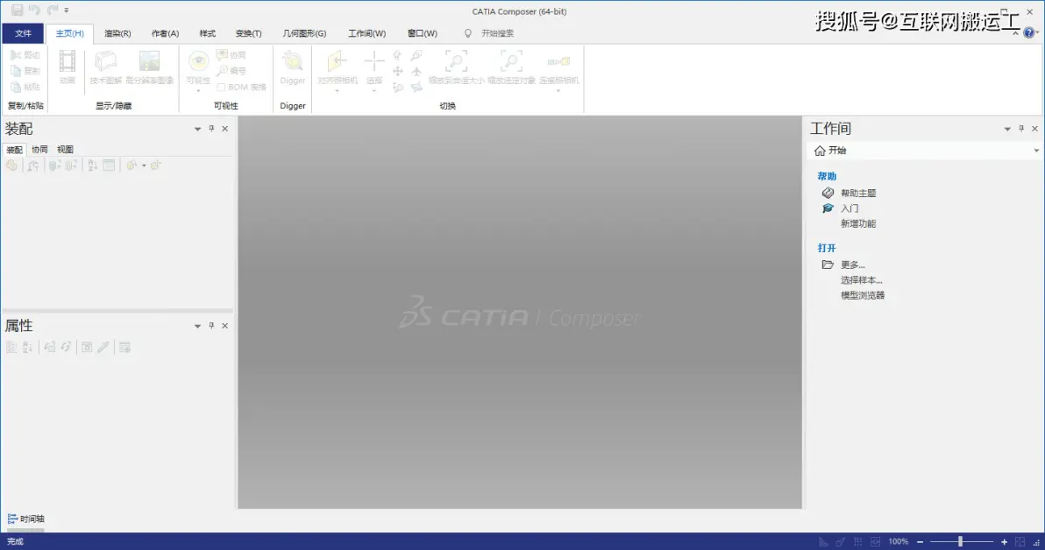The image size is (1045, 550).
Task: Click the technical illustration toaster icon
Action: click(x=105, y=61)
